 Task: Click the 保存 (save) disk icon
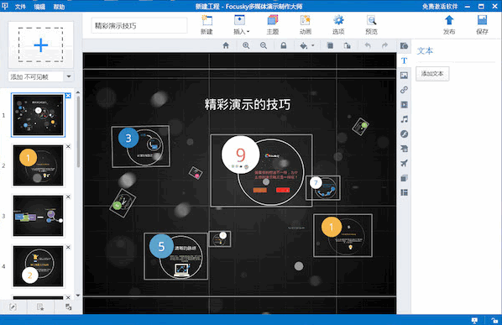482,24
